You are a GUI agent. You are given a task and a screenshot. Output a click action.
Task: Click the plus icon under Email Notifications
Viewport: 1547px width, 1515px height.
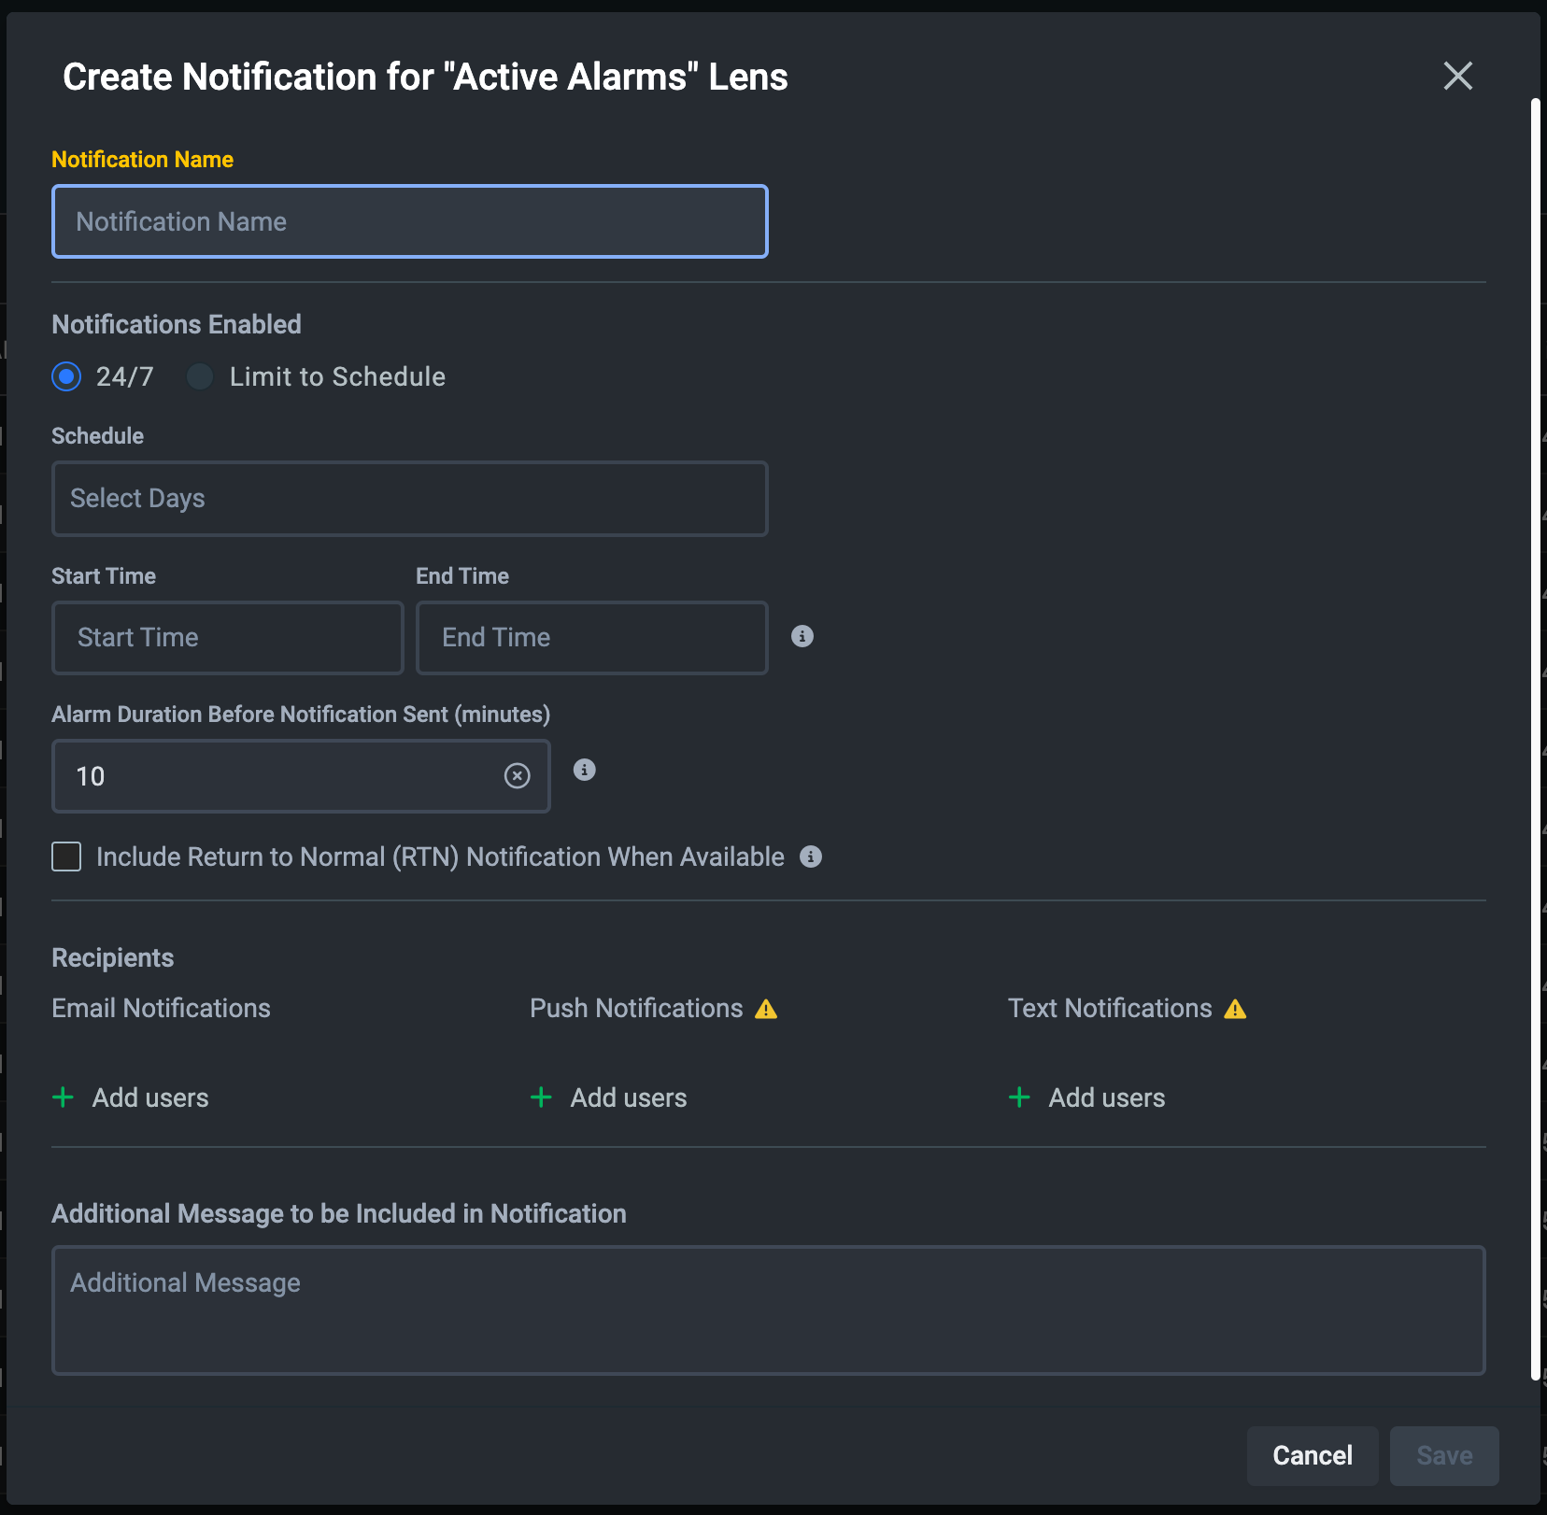(64, 1097)
